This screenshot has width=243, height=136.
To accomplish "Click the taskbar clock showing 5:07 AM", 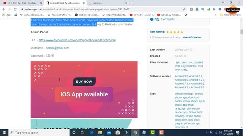I will coord(228,133).
